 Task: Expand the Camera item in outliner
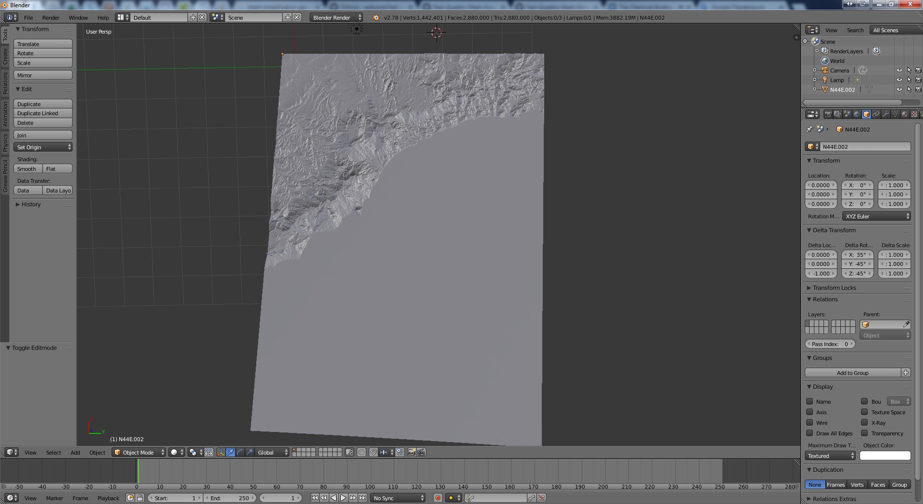click(x=815, y=70)
